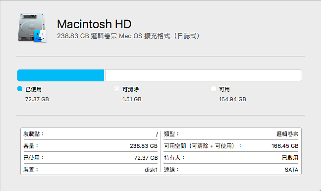Select the 類型 type row
This screenshot has height=191, width=321.
click(x=231, y=134)
